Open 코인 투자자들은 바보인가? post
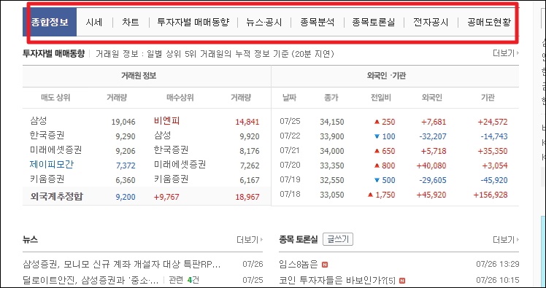Image resolution: width=546 pixels, height=288 pixels. 338,280
